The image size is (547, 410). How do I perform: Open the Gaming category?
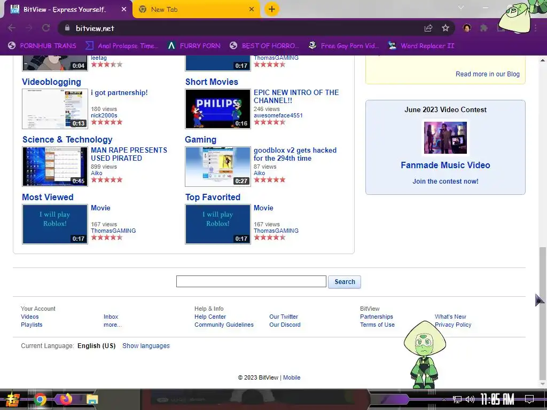coord(201,139)
